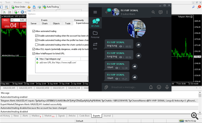This screenshot has height=123, width=202.
Task: Click the Broadcast a message field
Action: coord(129,87)
